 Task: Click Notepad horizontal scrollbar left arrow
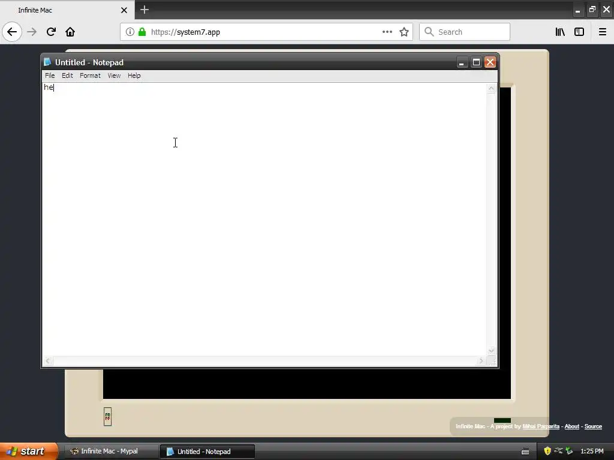point(48,361)
